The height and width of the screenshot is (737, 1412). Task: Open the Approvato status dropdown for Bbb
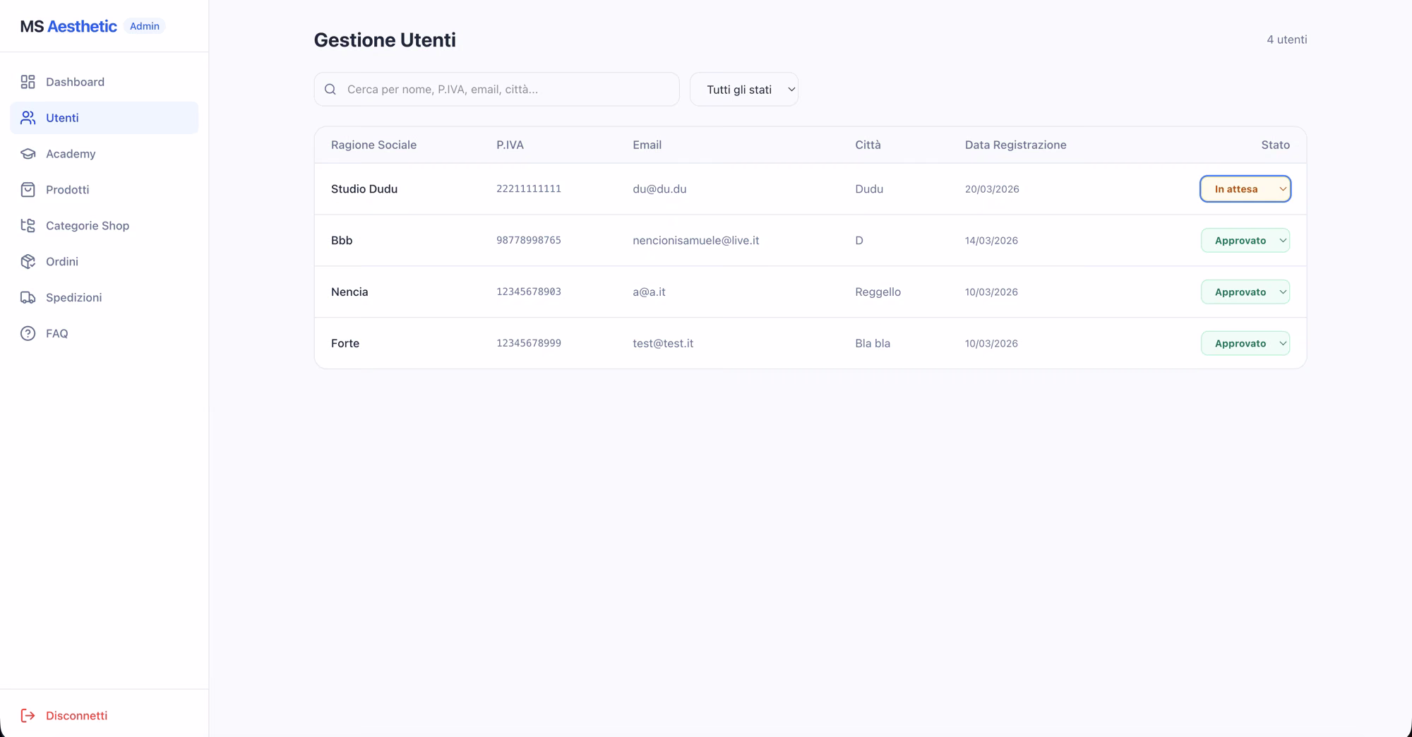click(1245, 241)
